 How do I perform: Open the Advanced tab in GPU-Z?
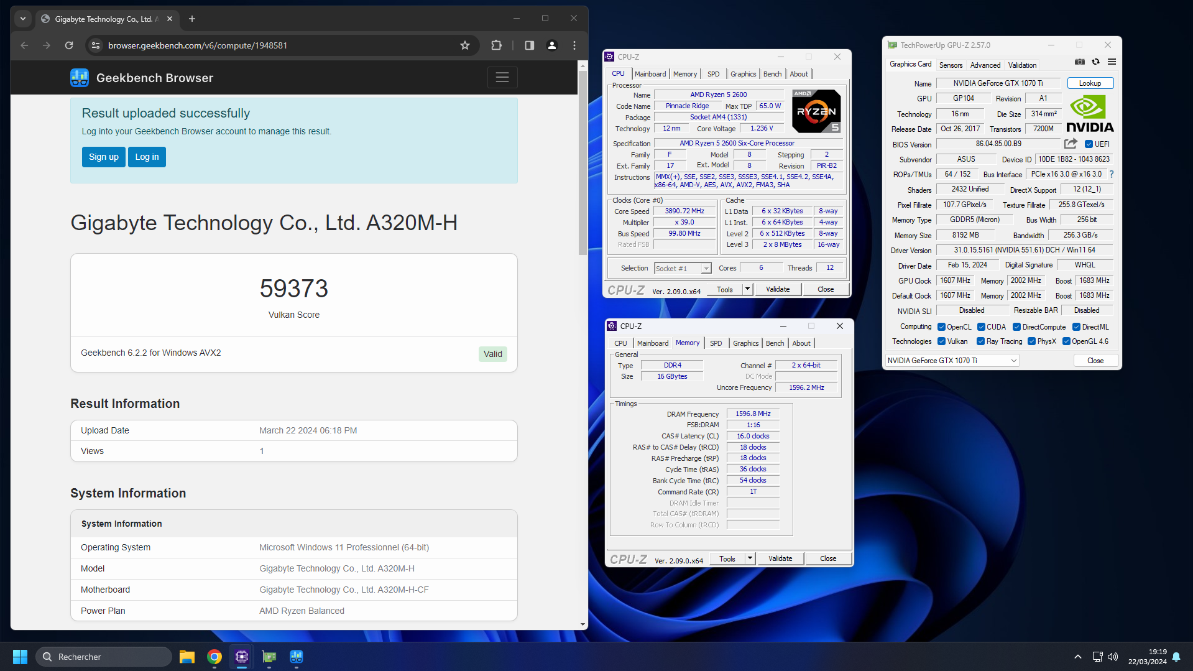(x=985, y=65)
